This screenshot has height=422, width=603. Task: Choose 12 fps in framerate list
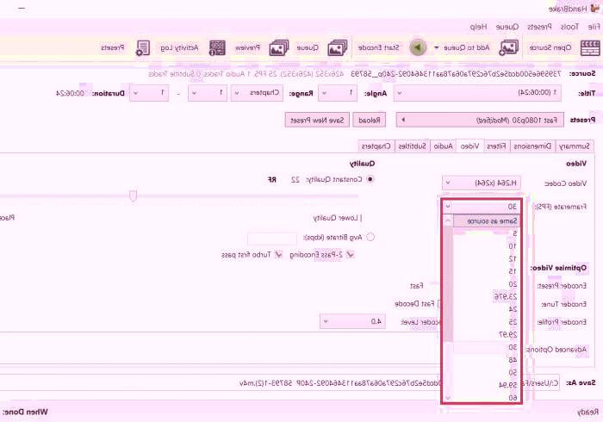[x=487, y=259]
